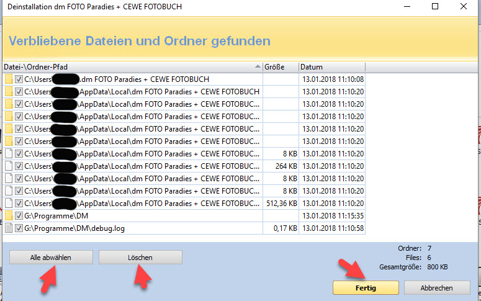Close the Deinstallation window
The image size is (481, 301).
pyautogui.click(x=464, y=6)
